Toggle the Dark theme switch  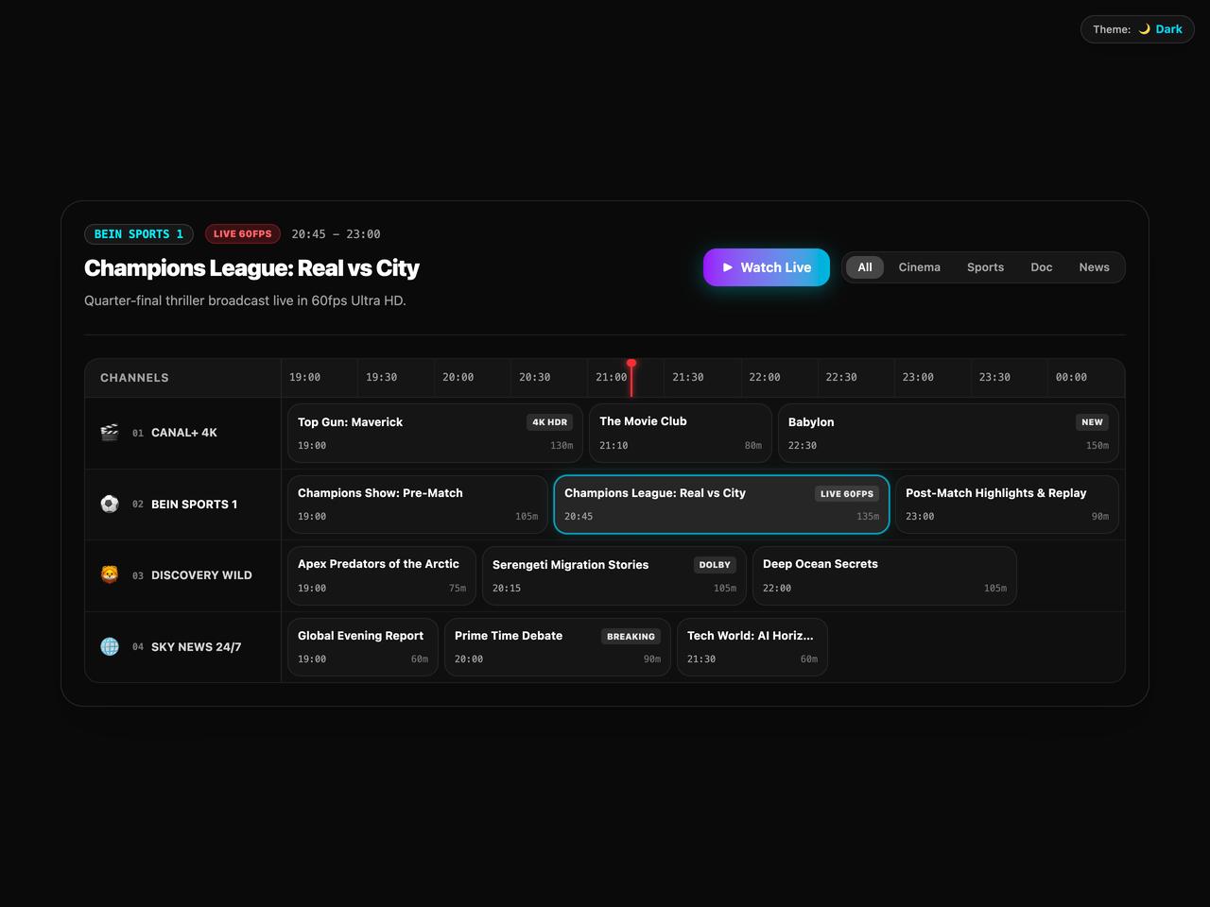[1137, 29]
